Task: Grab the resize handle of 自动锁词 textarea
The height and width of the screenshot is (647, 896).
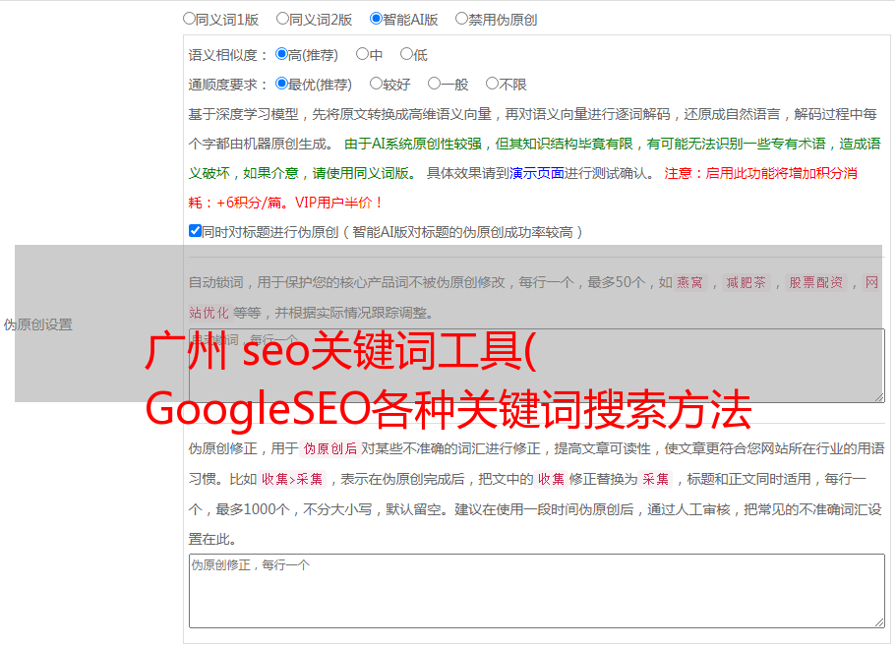Action: [879, 397]
